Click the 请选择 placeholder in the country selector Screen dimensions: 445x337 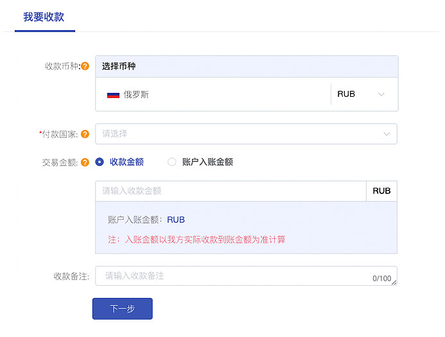[115, 134]
